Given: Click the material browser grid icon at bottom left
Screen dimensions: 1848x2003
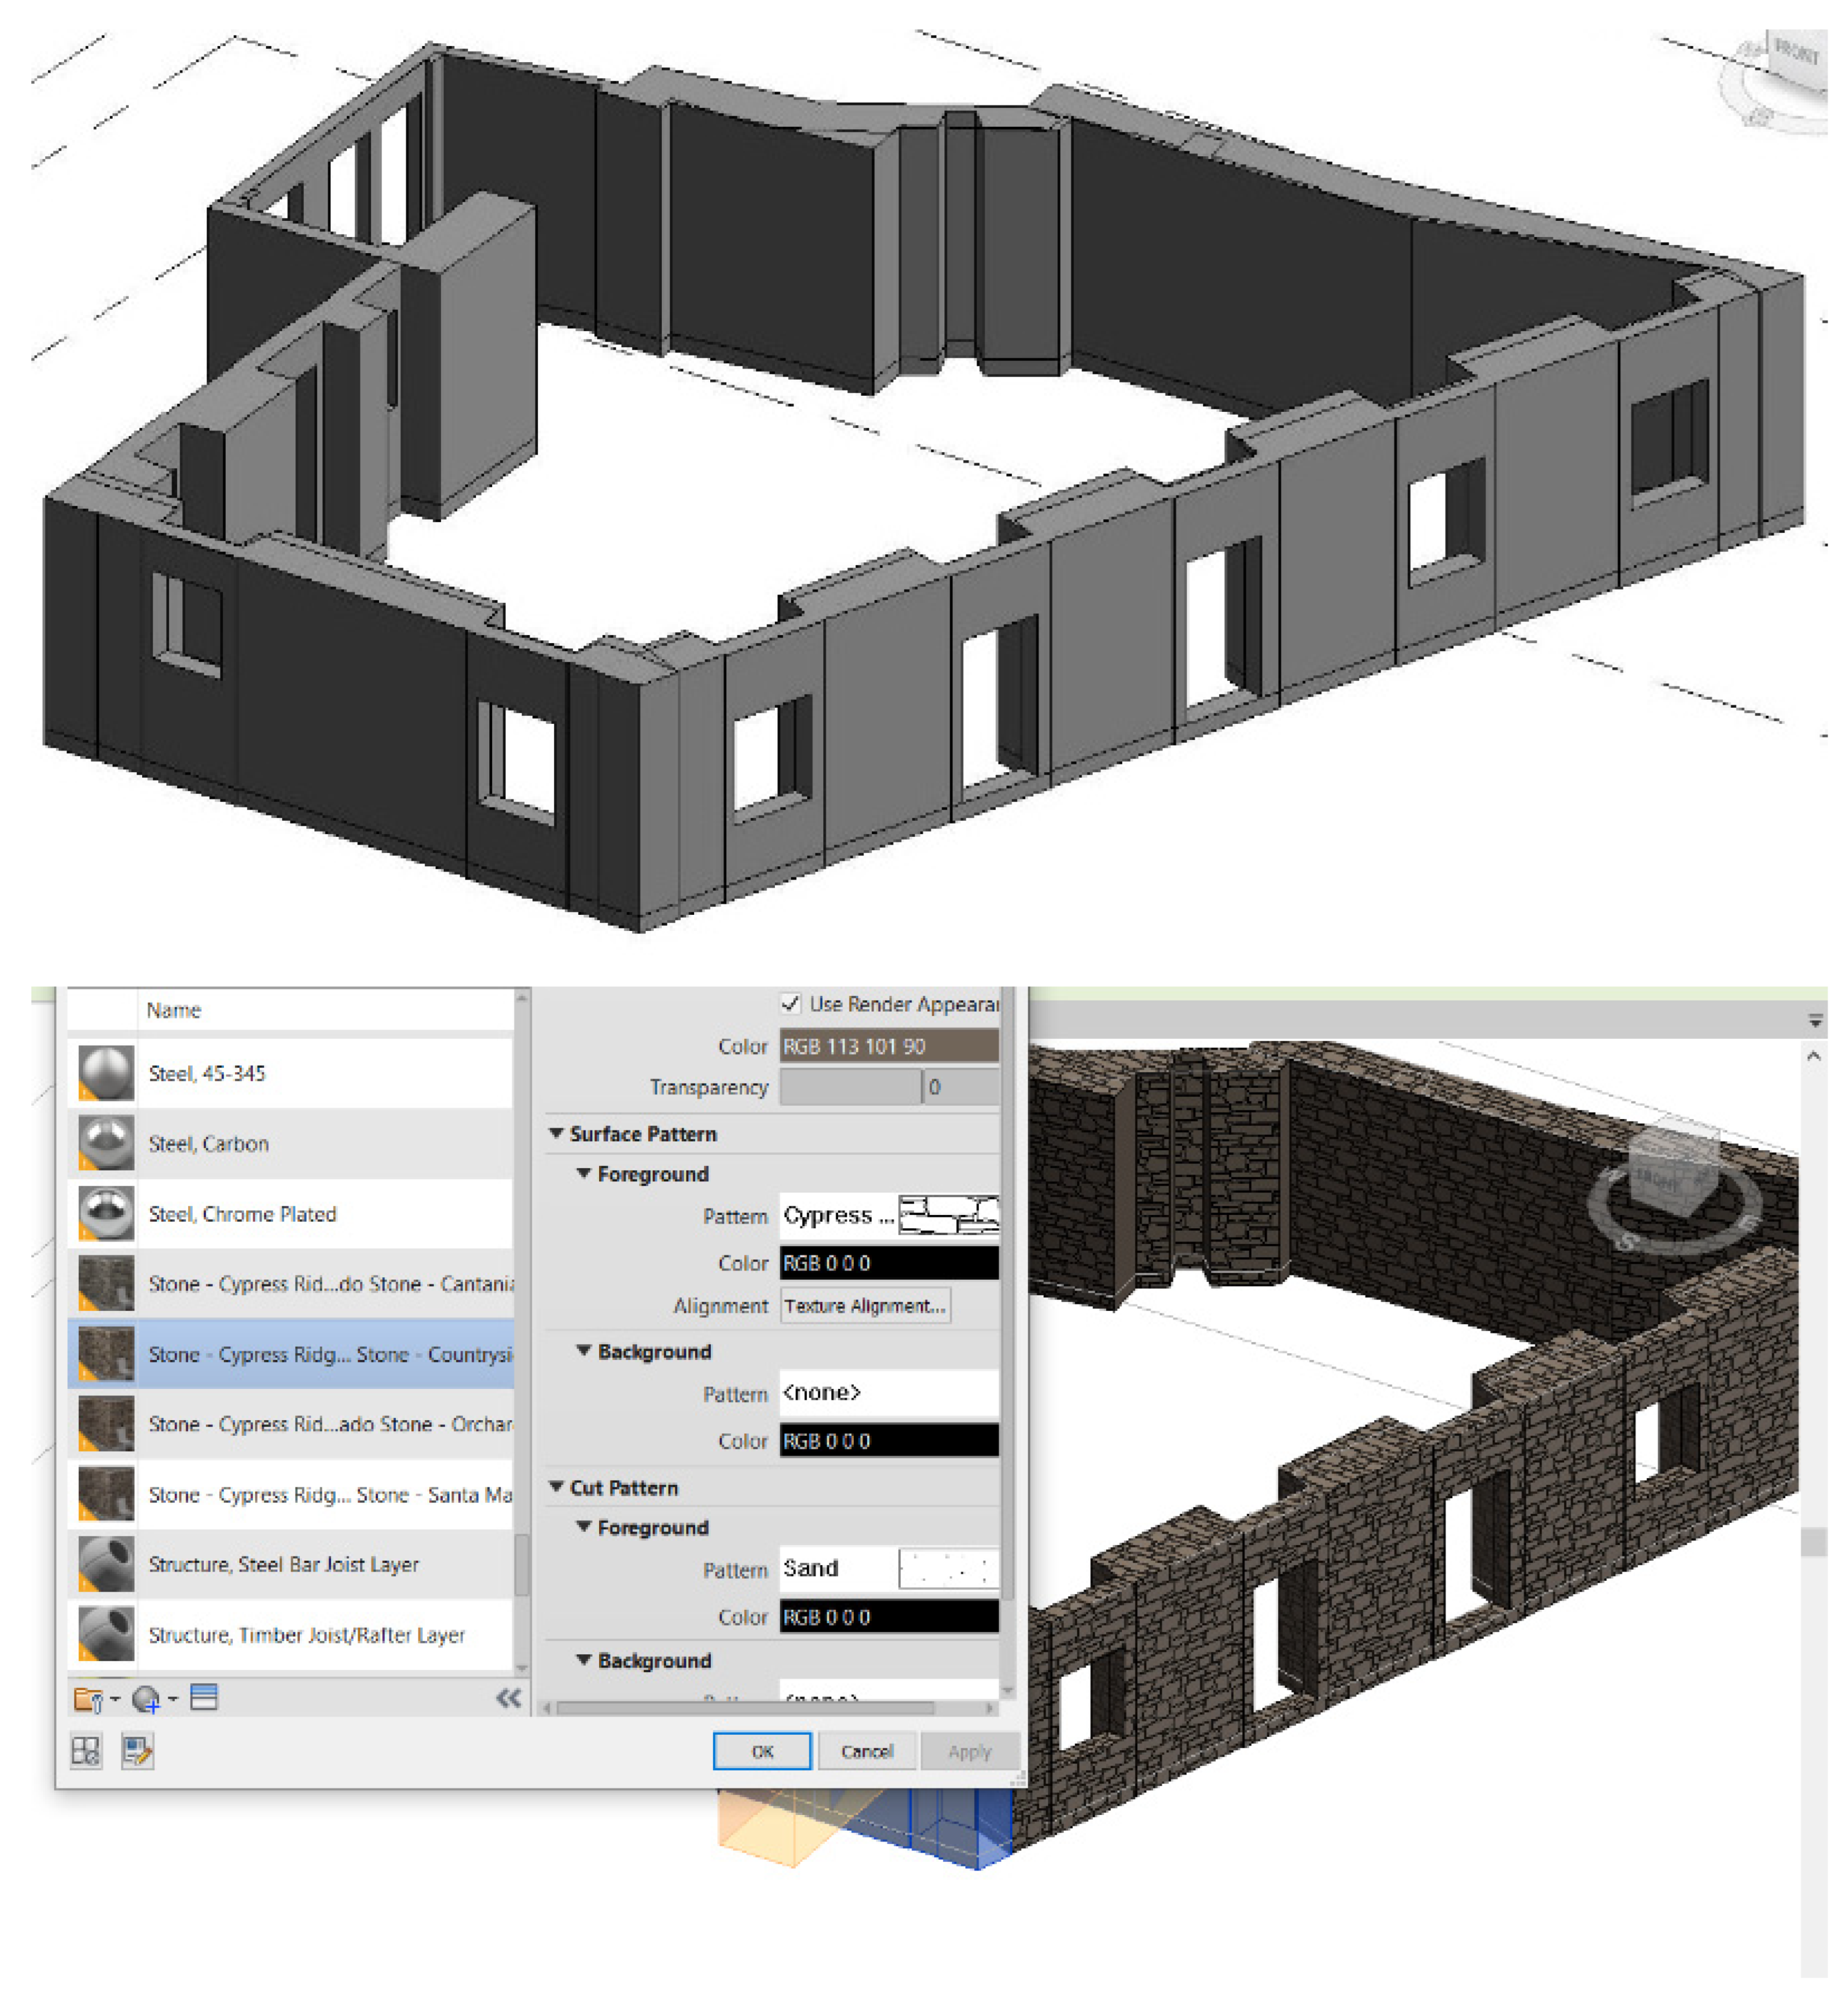Looking at the screenshot, I should 86,1751.
